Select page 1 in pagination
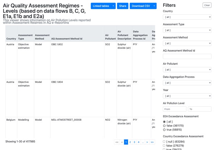This screenshot has height=150, width=214. pyautogui.click(x=126, y=142)
